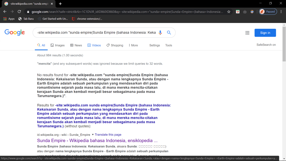The height and width of the screenshot is (161, 286).
Task: Click the Translate this page link
Action: point(108,135)
